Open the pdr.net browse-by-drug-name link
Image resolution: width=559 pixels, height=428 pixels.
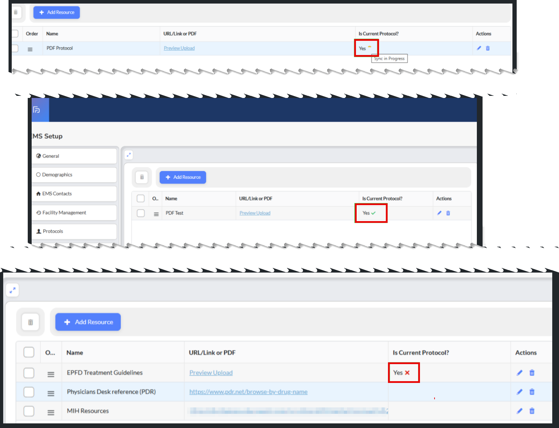pyautogui.click(x=248, y=392)
